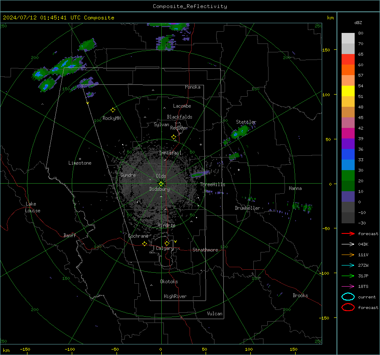Click the Calgary city label
Image resolution: width=380 pixels, height=355 pixels.
coord(165,248)
